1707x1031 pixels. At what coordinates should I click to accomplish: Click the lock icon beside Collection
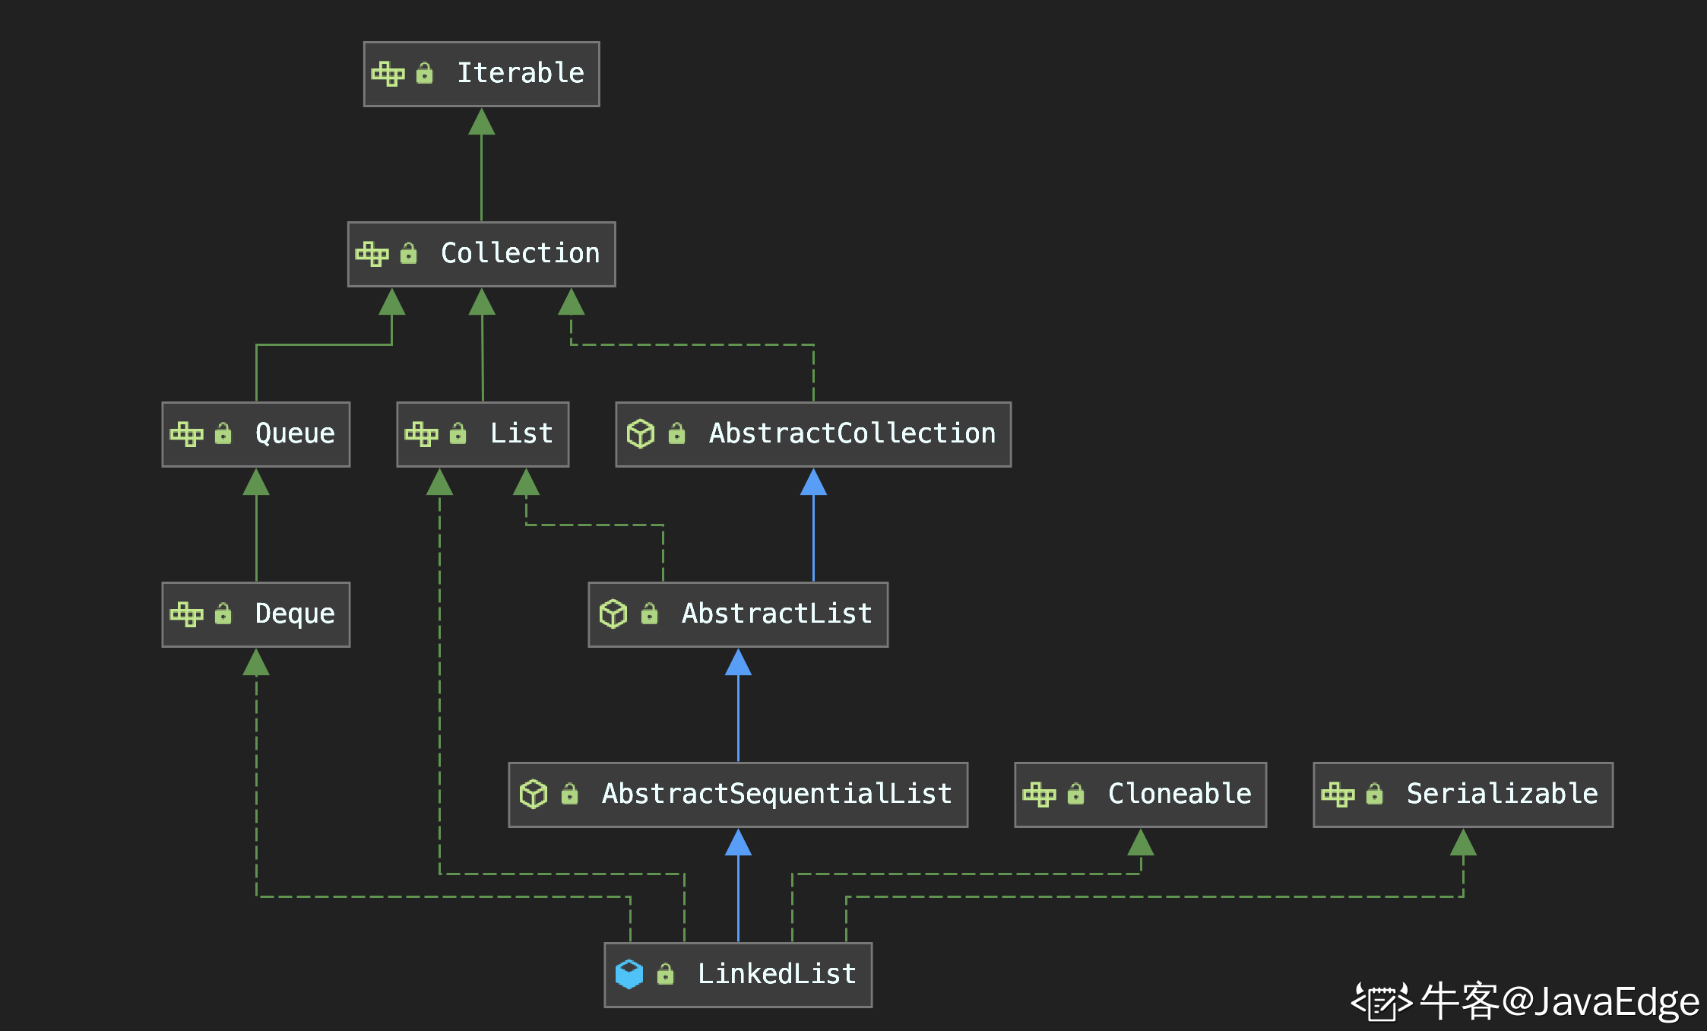point(408,253)
